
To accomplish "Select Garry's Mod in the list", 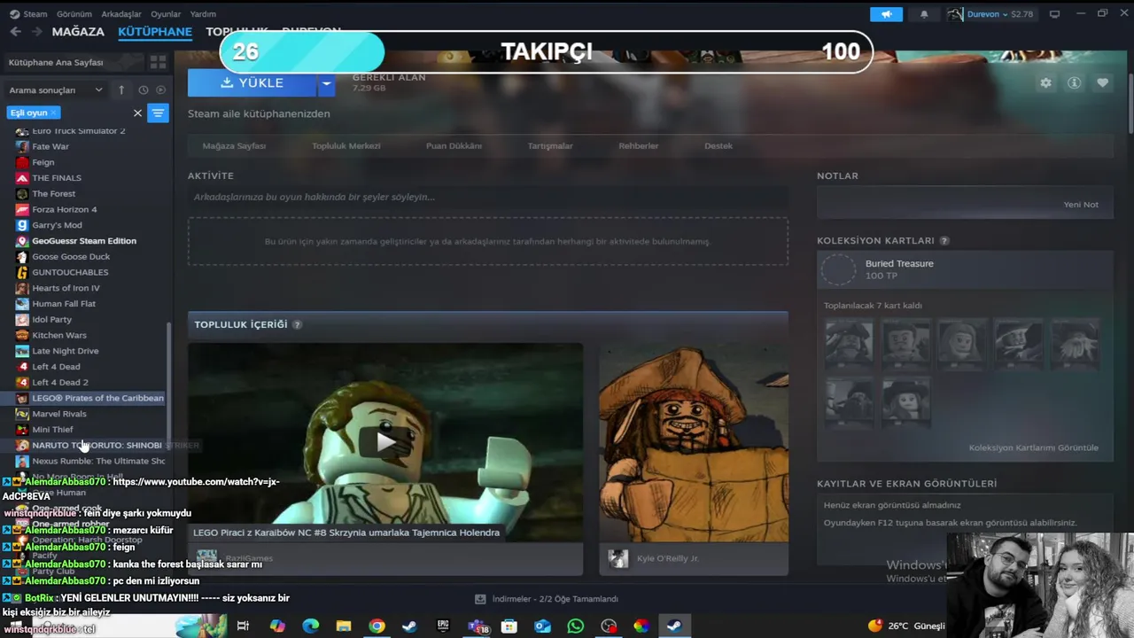I will (x=57, y=225).
